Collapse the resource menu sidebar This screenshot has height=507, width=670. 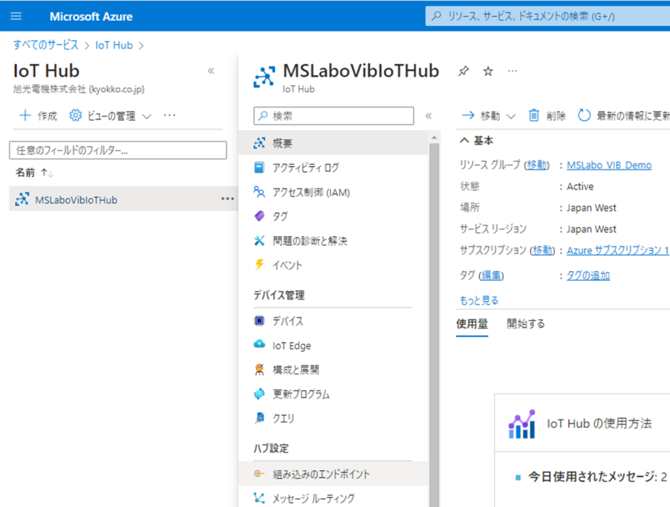(429, 116)
